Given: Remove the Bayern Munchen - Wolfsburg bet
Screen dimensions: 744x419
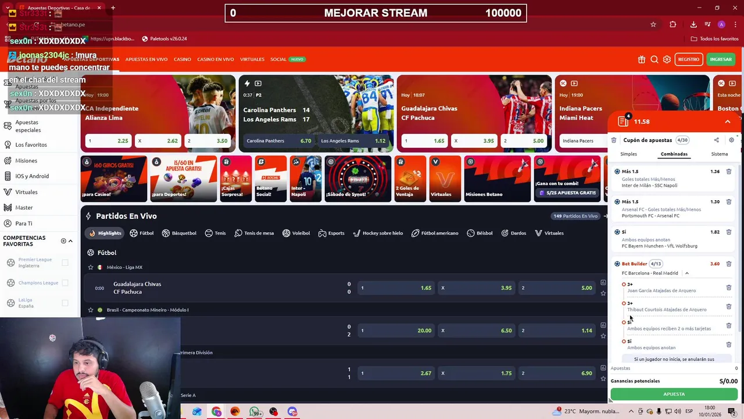Looking at the screenshot, I should click(728, 232).
